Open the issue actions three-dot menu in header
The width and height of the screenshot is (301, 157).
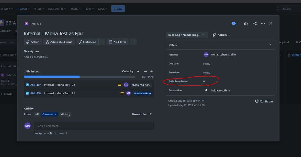click(263, 23)
